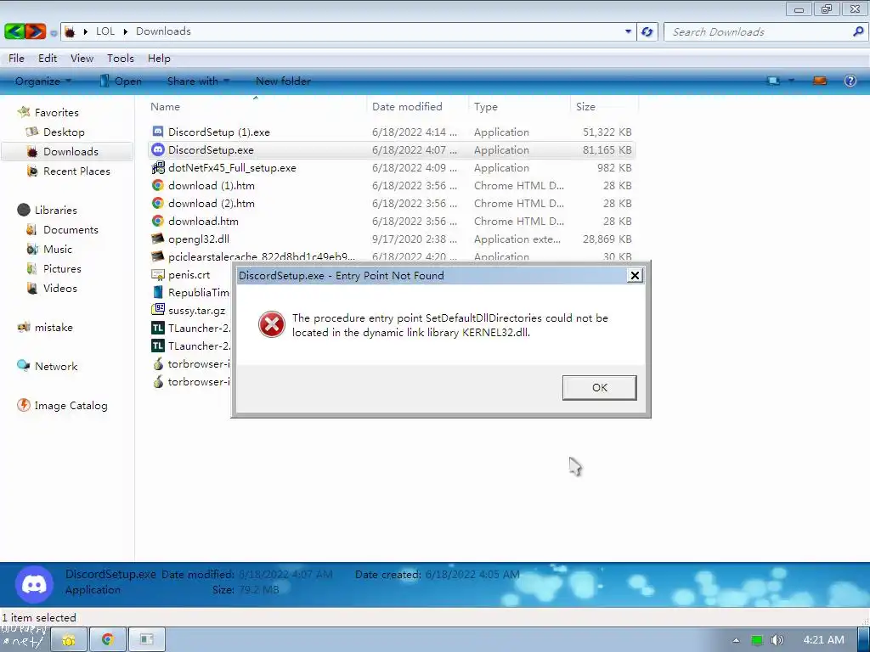Click the Chrome taskbar button

(108, 640)
